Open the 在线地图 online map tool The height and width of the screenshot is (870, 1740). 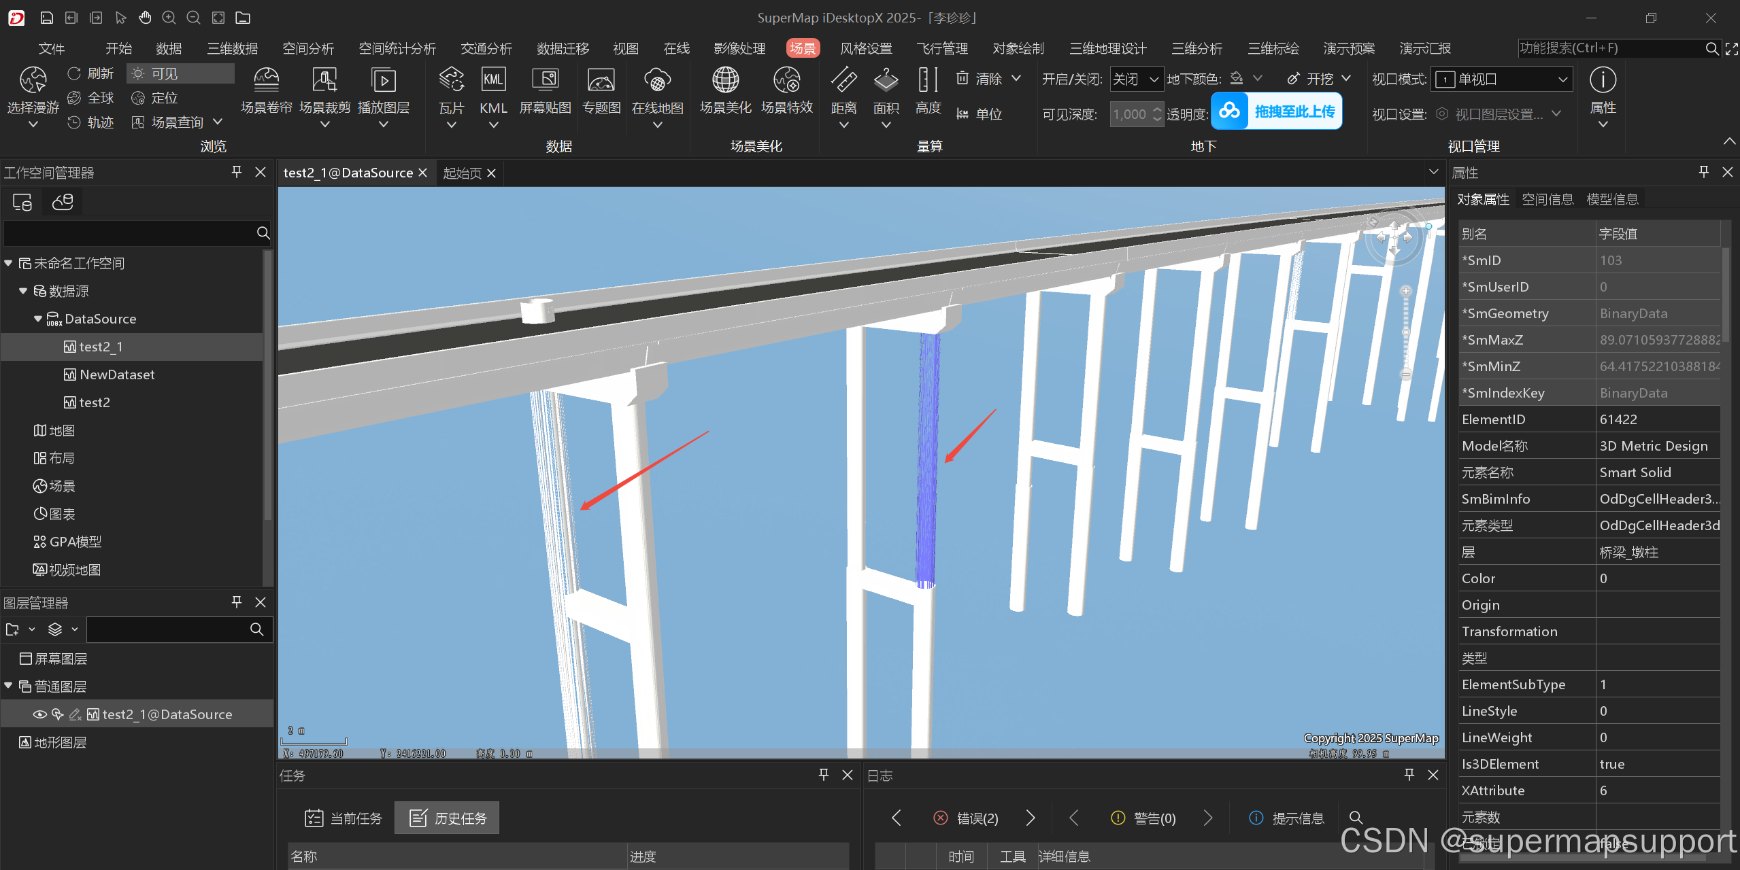[x=657, y=97]
